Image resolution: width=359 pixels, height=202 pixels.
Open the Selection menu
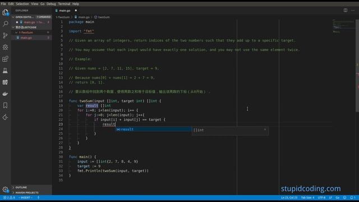(22, 4)
